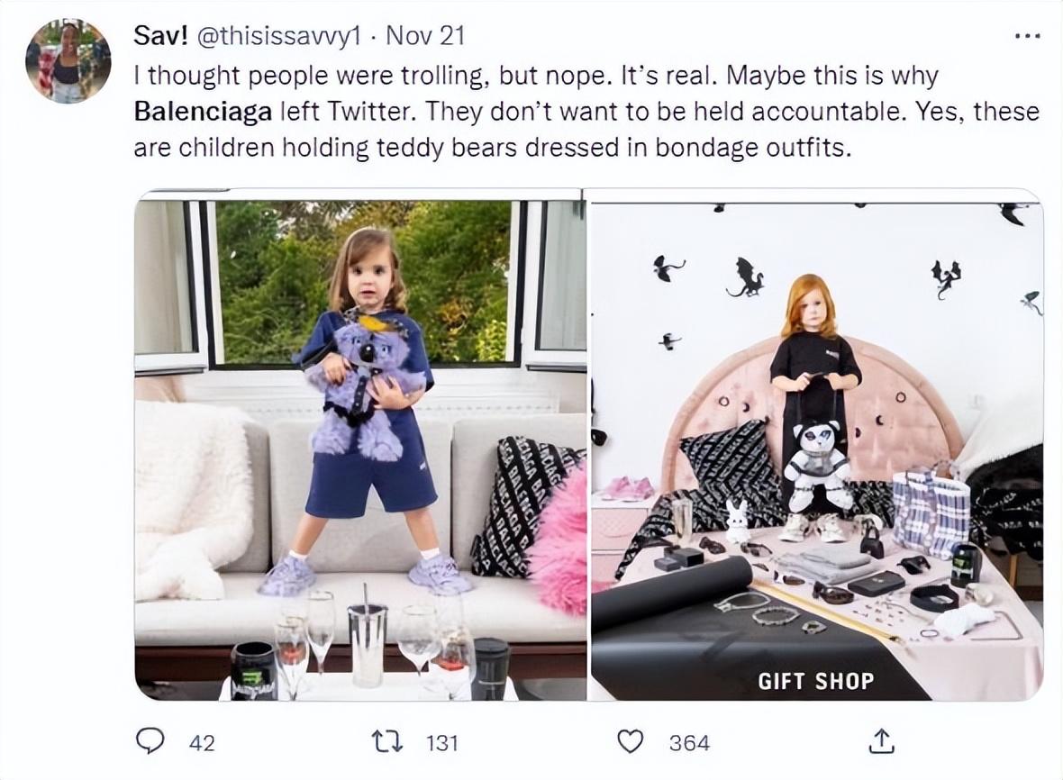This screenshot has width=1063, height=780.
Task: Click the bold "Balenciaga" word in tweet
Action: click(x=204, y=111)
